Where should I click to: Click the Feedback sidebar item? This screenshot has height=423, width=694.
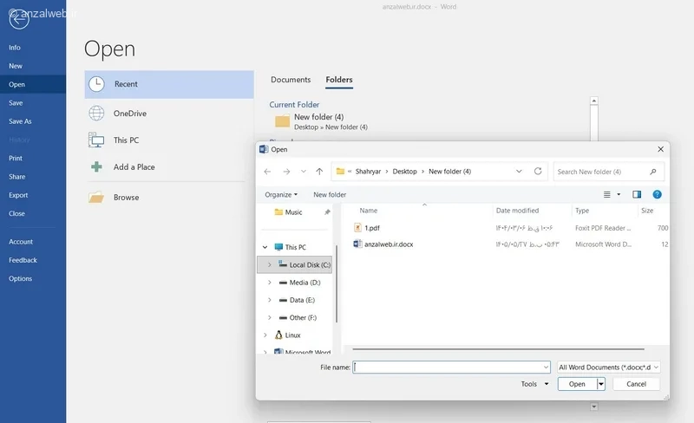tap(23, 260)
